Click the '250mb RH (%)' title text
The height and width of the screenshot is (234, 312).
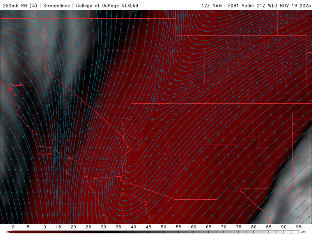point(20,5)
